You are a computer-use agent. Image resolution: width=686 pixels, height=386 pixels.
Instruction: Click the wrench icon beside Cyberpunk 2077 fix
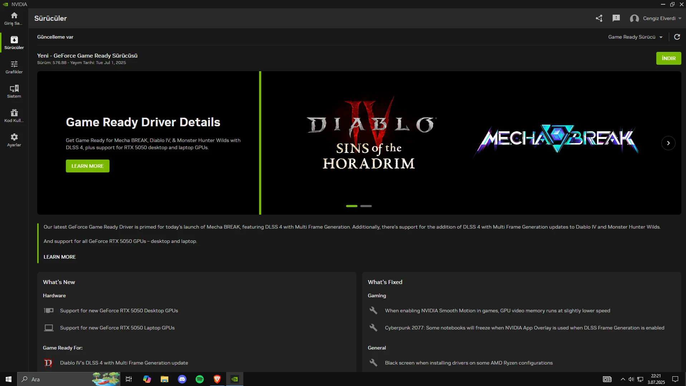(x=373, y=328)
